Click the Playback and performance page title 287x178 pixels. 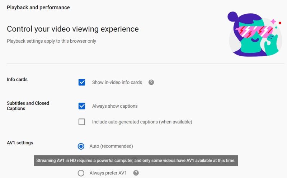38,8
